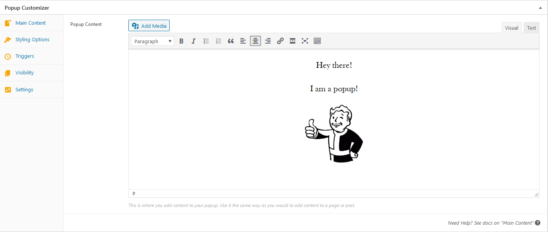Screen dimensions: 548x232
Task: Switch to the Visual editor tab
Action: [x=511, y=28]
